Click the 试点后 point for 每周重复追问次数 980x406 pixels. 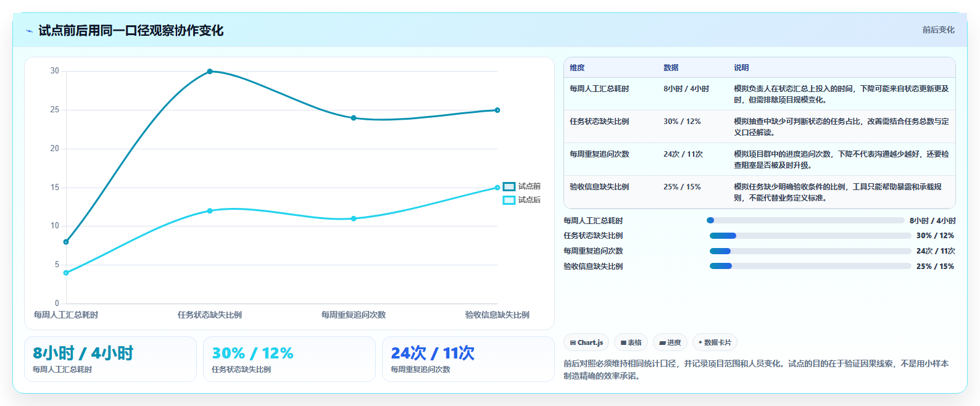(x=354, y=218)
